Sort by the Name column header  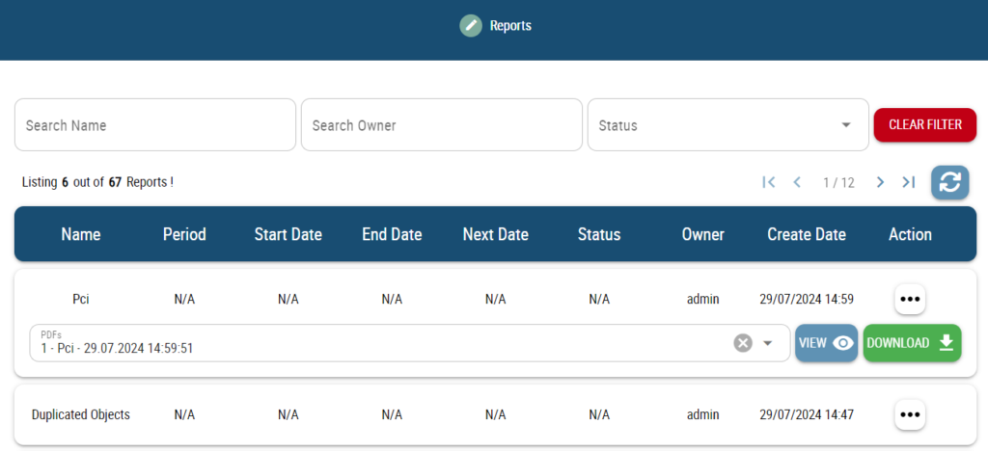81,234
